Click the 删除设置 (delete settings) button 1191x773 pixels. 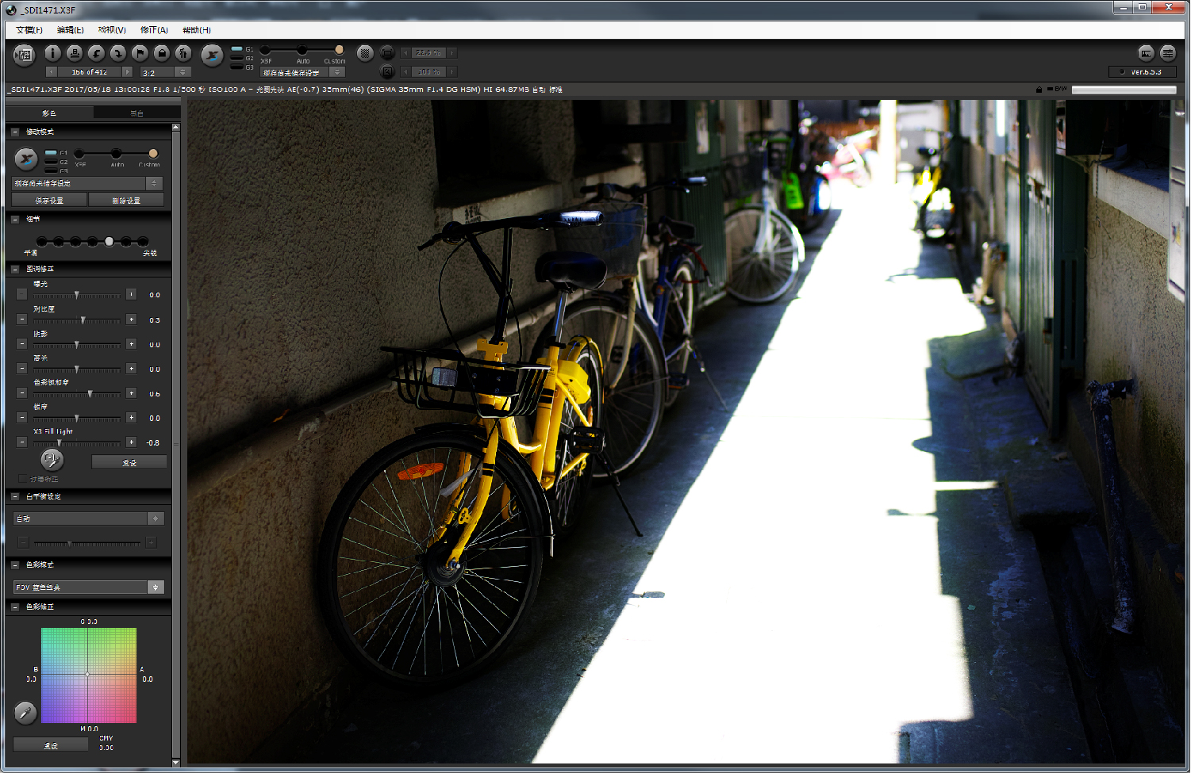point(126,201)
